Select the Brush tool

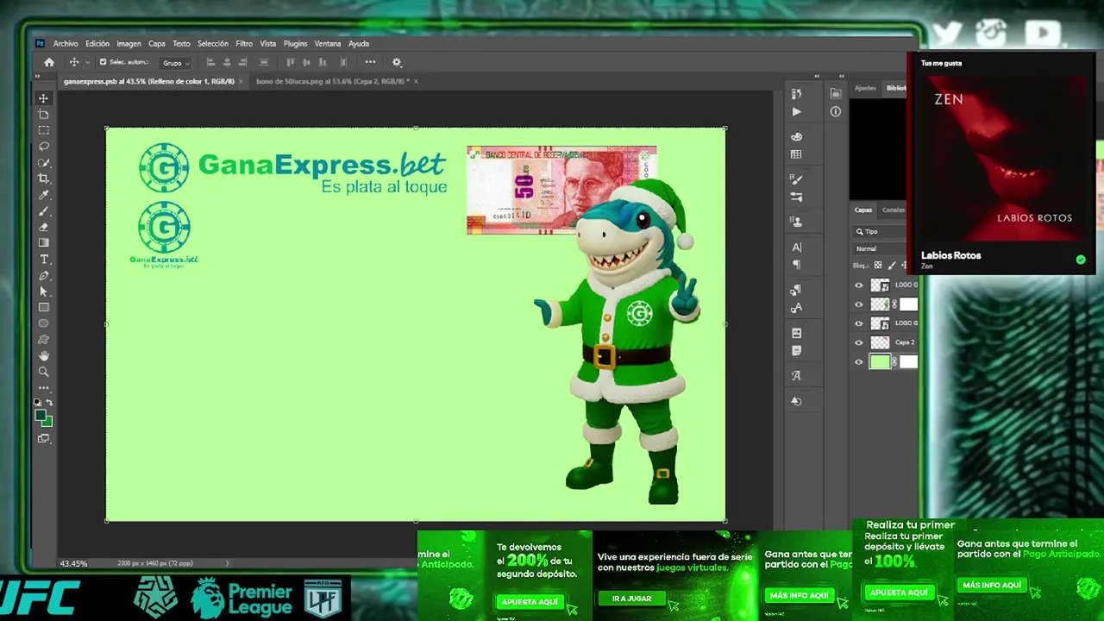point(43,211)
